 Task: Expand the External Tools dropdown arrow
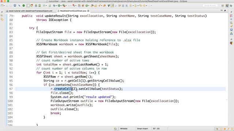coord(66,6)
